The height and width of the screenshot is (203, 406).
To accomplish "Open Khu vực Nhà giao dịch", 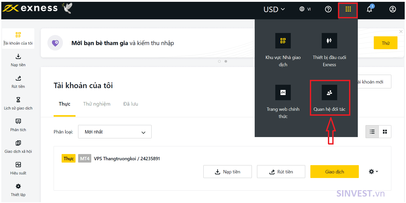I will tap(283, 50).
